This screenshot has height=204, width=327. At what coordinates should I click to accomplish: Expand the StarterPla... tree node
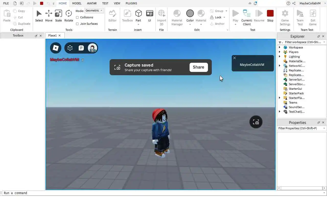coord(279,98)
